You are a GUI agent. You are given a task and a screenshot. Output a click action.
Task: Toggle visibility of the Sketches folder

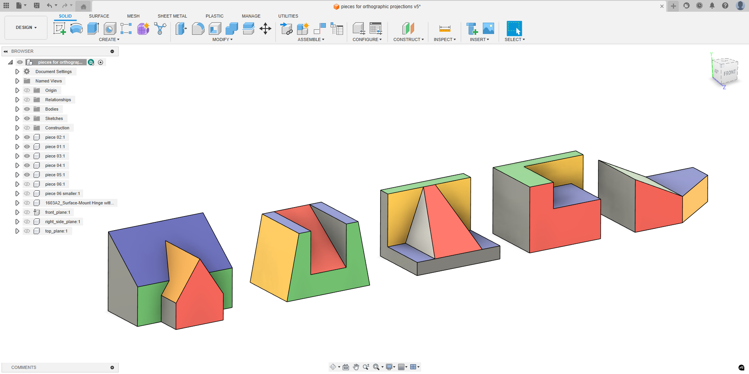pos(27,118)
